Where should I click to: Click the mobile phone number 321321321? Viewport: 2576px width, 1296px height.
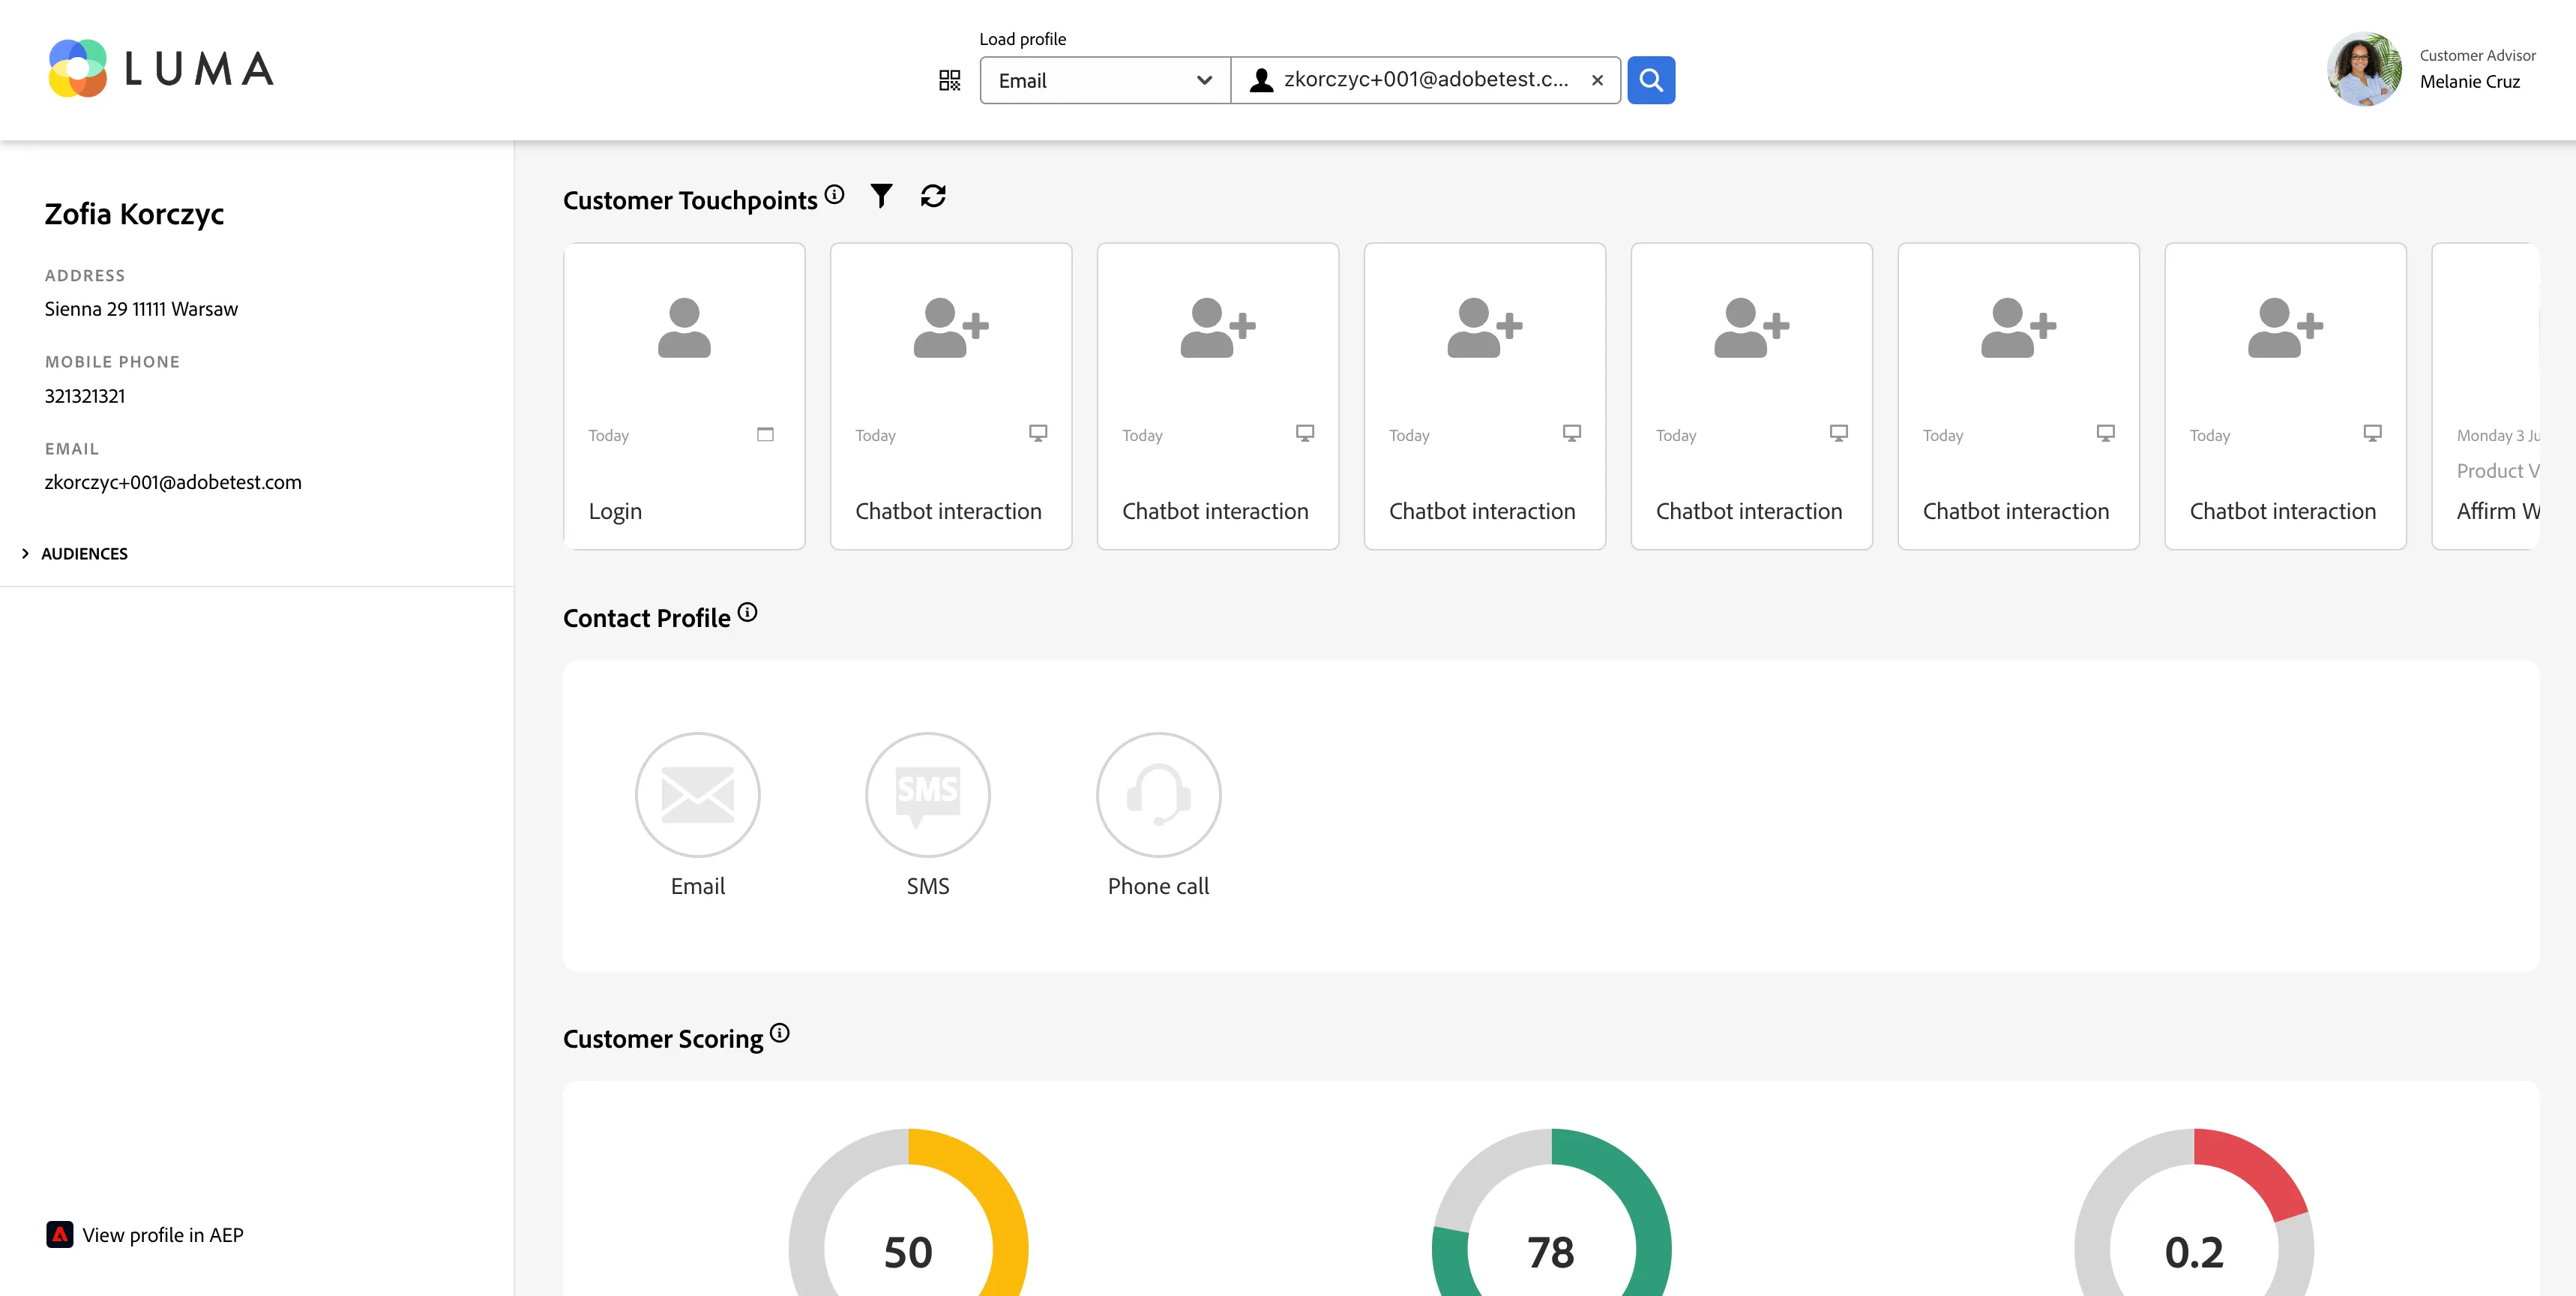[x=85, y=396]
